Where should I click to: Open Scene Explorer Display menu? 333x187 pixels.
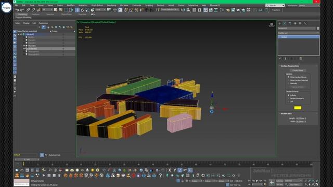[x=27, y=23]
